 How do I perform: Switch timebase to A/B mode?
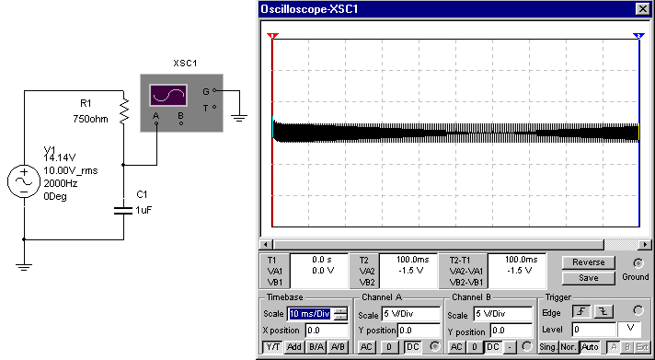click(x=338, y=346)
